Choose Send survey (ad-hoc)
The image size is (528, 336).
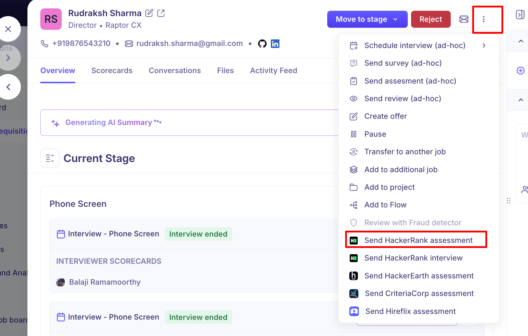(419, 63)
